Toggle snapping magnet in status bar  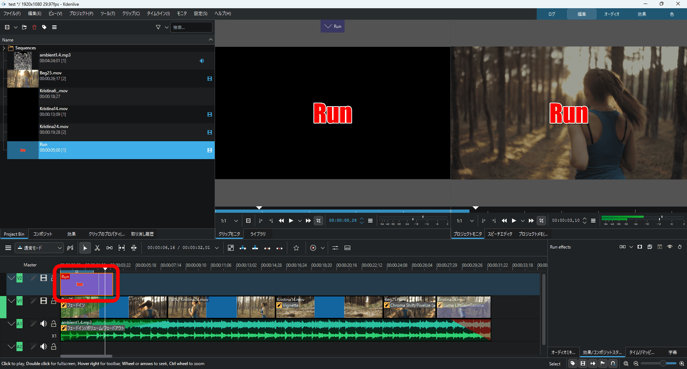(x=613, y=364)
